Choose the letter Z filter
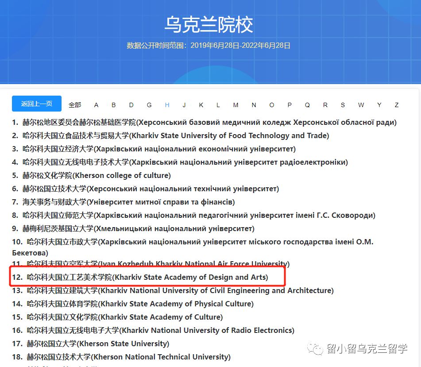The width and height of the screenshot is (421, 367). pyautogui.click(x=397, y=105)
